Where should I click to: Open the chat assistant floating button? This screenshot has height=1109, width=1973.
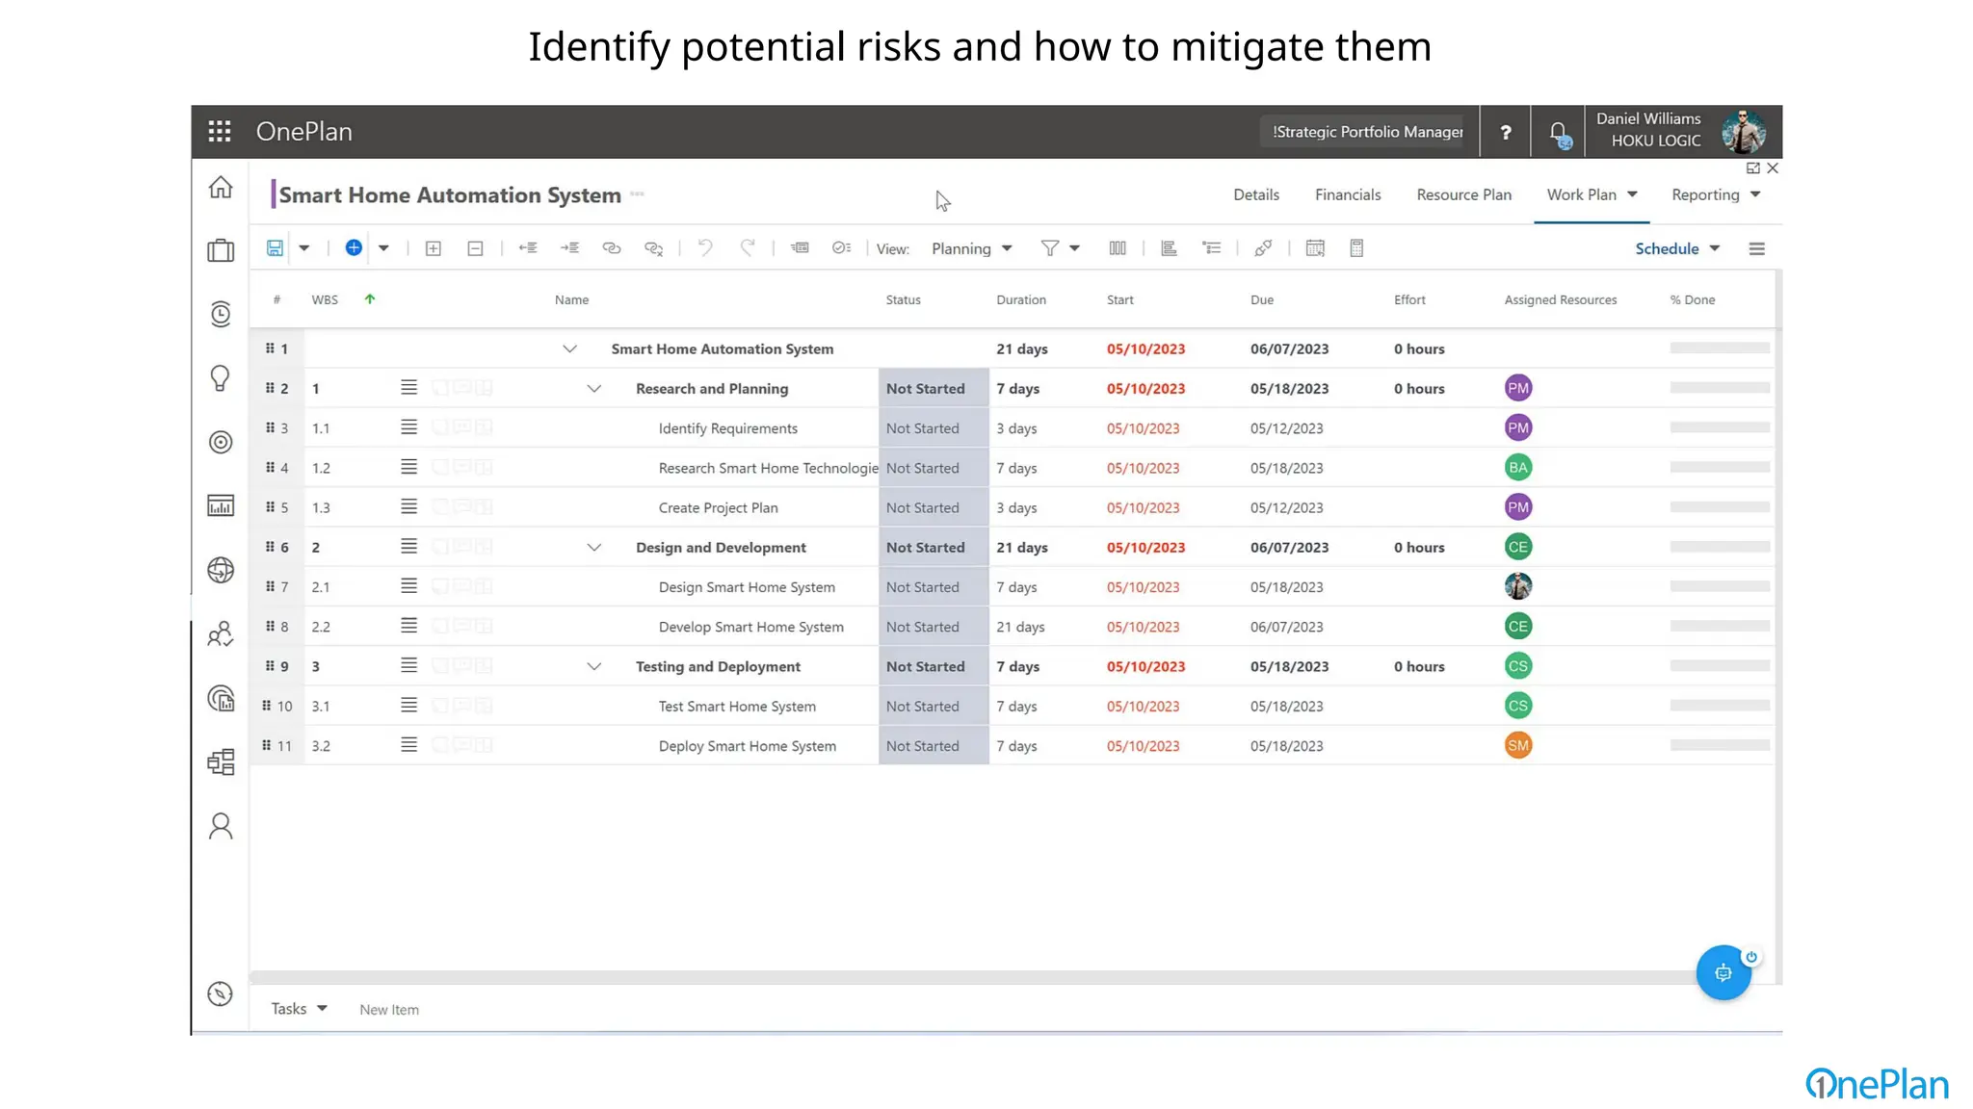coord(1723,972)
